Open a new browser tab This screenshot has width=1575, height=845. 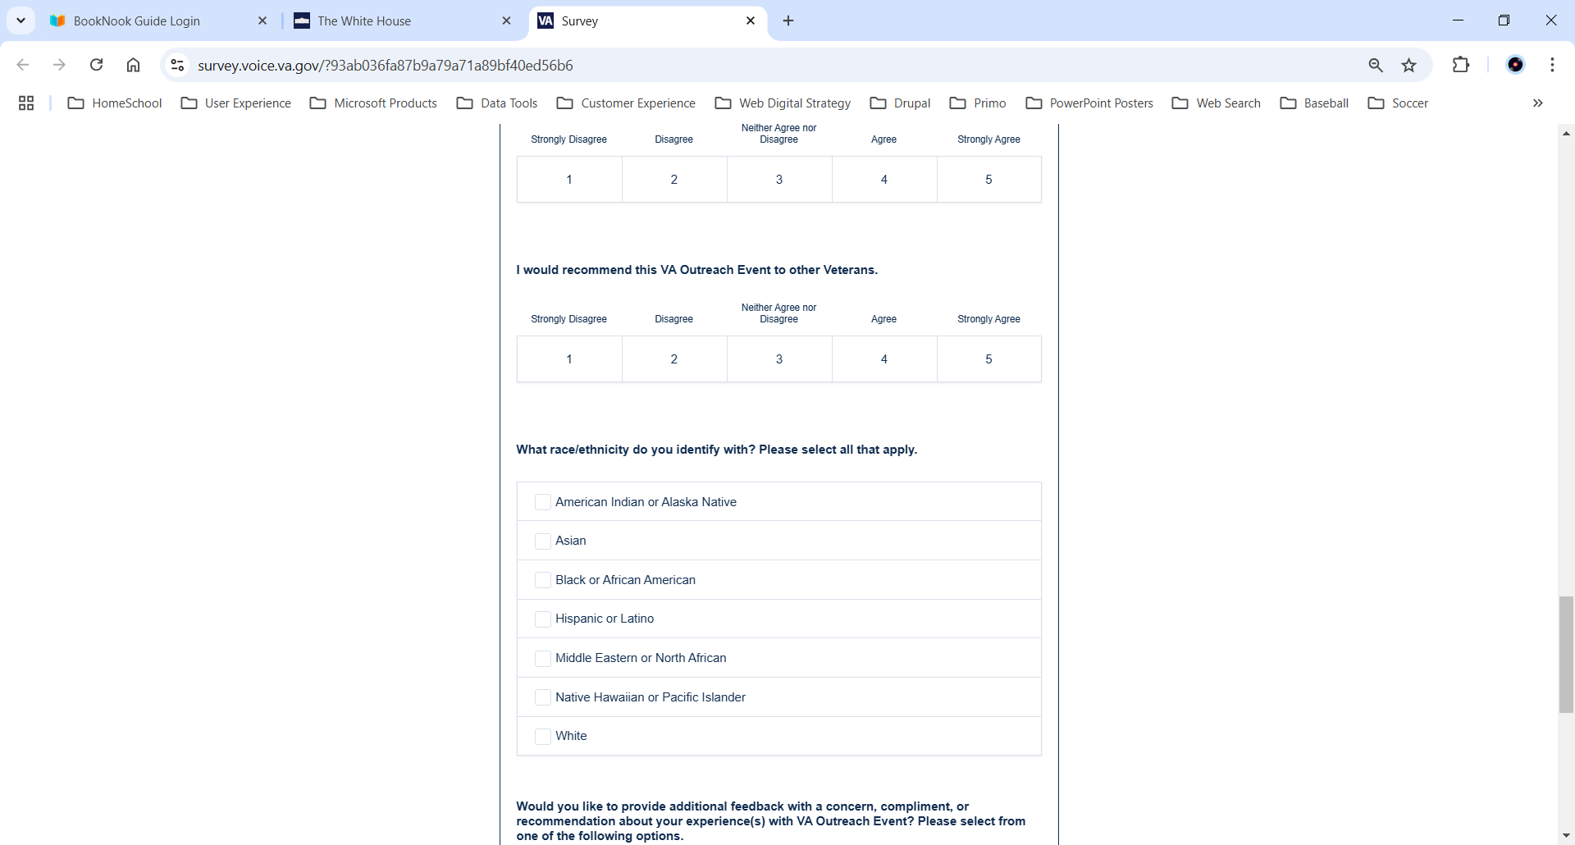[x=788, y=21]
